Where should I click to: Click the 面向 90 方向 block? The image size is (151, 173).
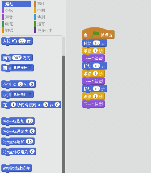click(x=17, y=58)
